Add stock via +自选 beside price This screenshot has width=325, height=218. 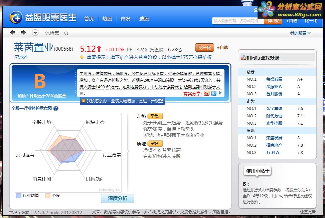[x=222, y=48]
